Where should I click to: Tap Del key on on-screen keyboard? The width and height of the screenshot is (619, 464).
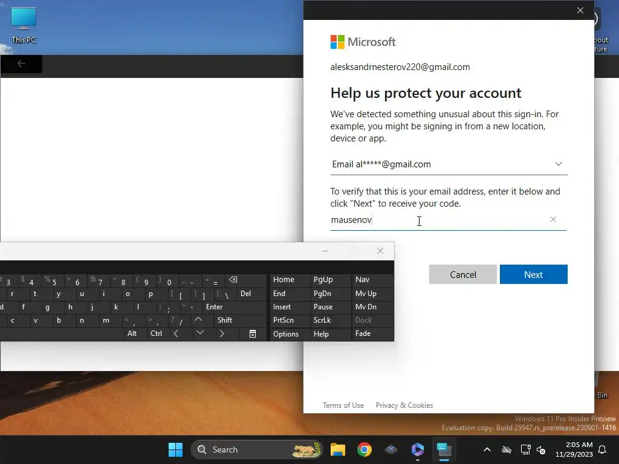tap(251, 294)
